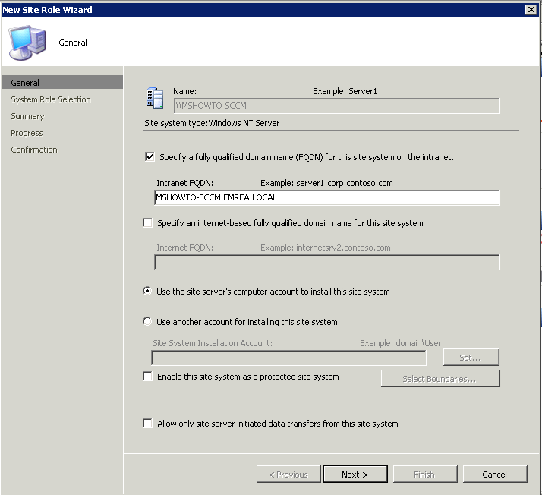Select the Progress step in the sidebar
The height and width of the screenshot is (495, 542).
(27, 133)
